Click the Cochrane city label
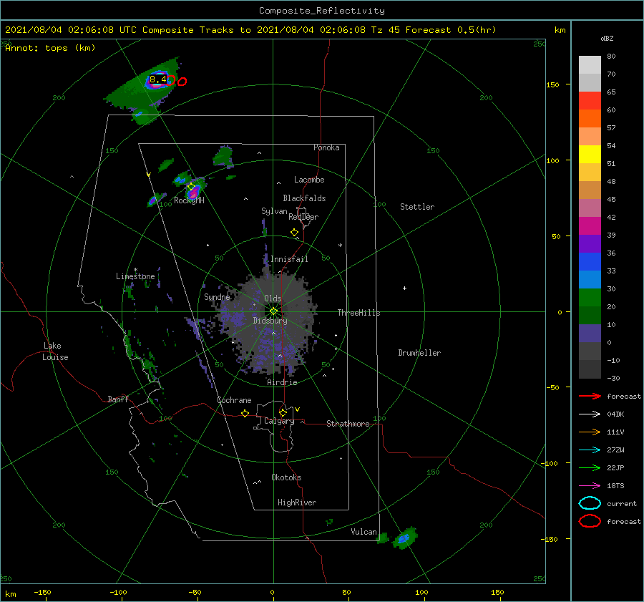 (234, 400)
